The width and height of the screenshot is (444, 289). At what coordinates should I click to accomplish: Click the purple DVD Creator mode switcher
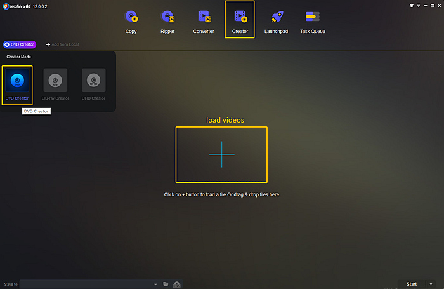(x=20, y=44)
